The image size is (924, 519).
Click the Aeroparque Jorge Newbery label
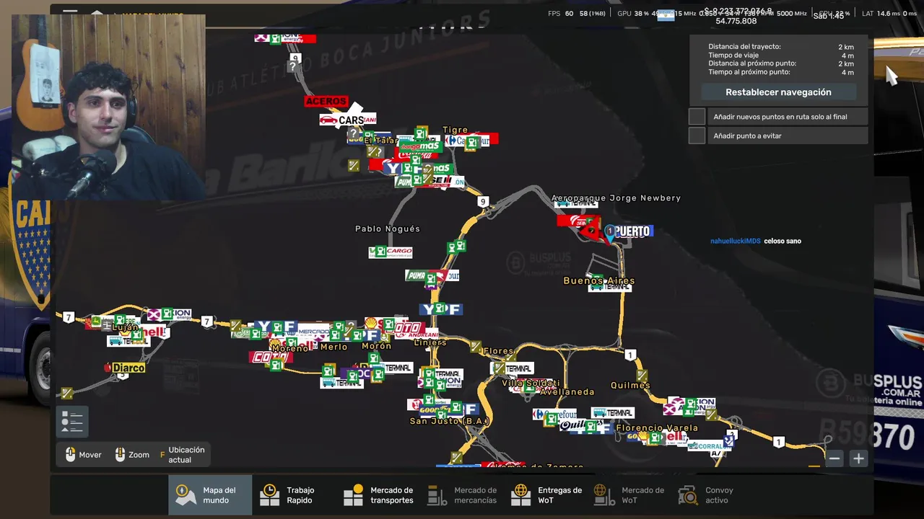(616, 198)
